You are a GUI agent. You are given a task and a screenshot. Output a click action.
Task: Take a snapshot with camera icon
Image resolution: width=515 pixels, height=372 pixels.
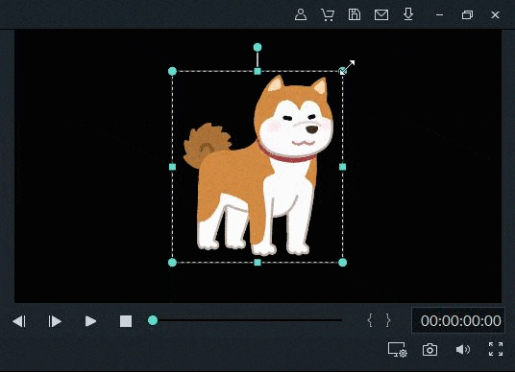click(x=429, y=349)
